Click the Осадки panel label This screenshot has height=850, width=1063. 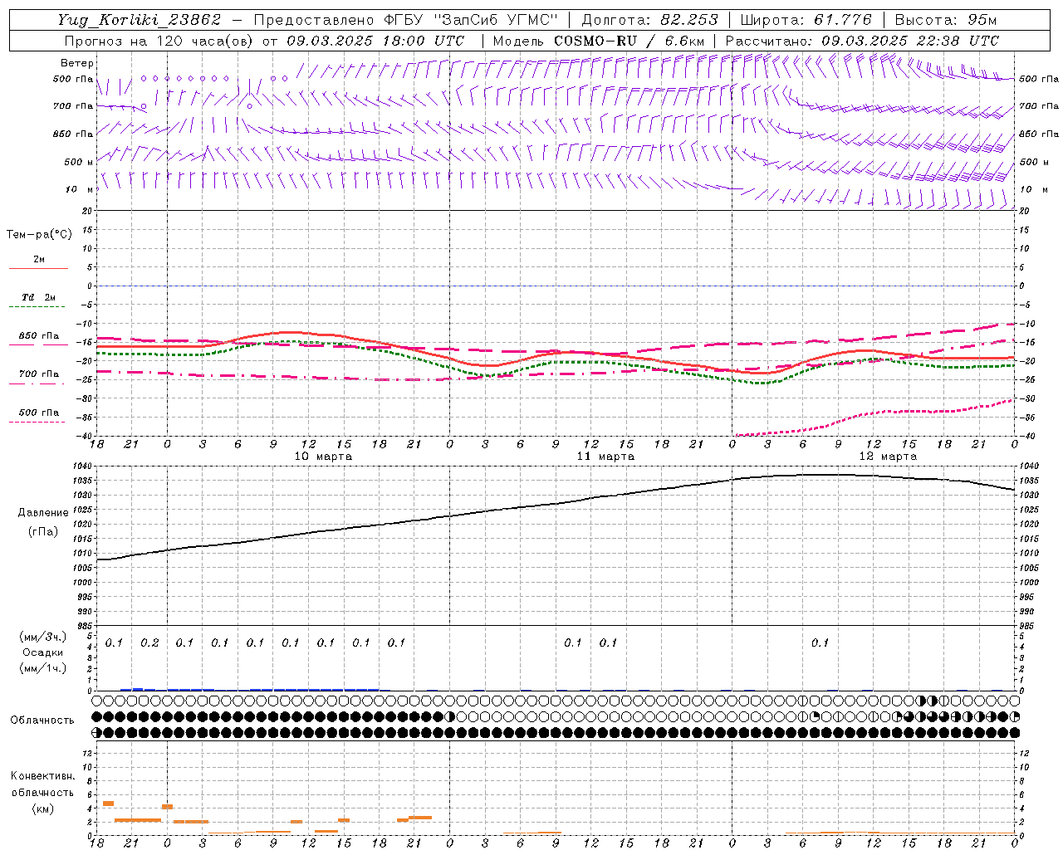click(43, 652)
